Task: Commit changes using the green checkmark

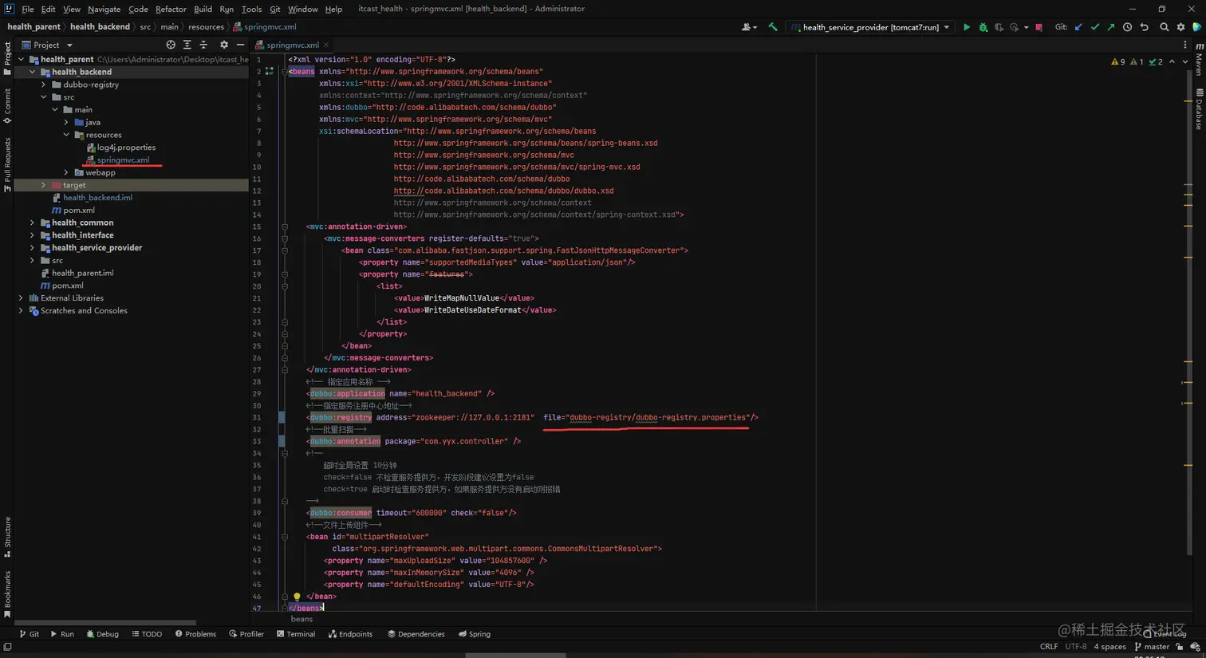Action: tap(1094, 27)
